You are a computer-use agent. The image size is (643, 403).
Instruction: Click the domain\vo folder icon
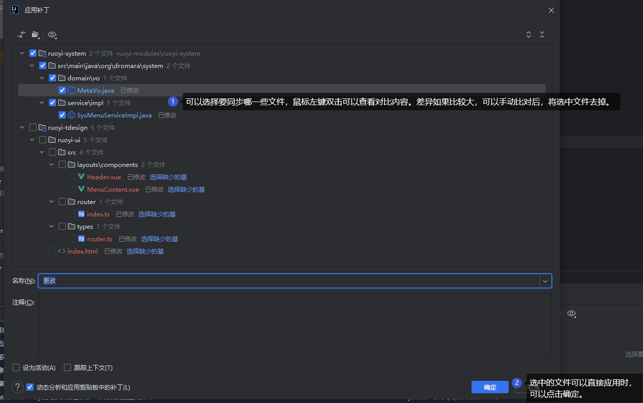(x=62, y=78)
